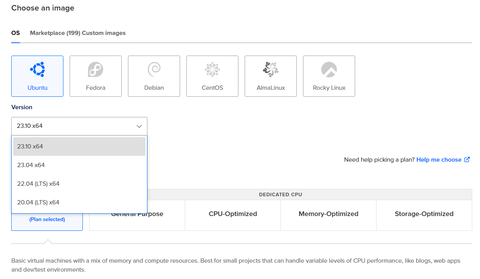Choose the AlmaLinux logo tile
Viewport: 480px width, 279px height.
[x=271, y=76]
